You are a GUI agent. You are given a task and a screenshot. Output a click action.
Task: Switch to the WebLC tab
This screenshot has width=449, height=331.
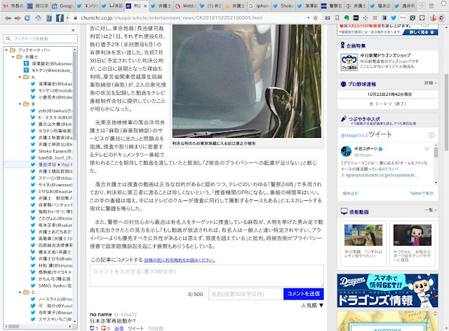click(186, 6)
